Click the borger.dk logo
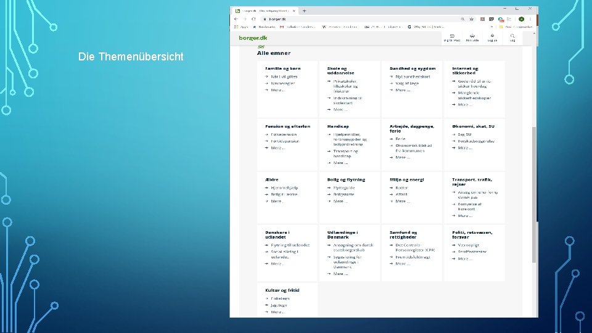 click(253, 38)
